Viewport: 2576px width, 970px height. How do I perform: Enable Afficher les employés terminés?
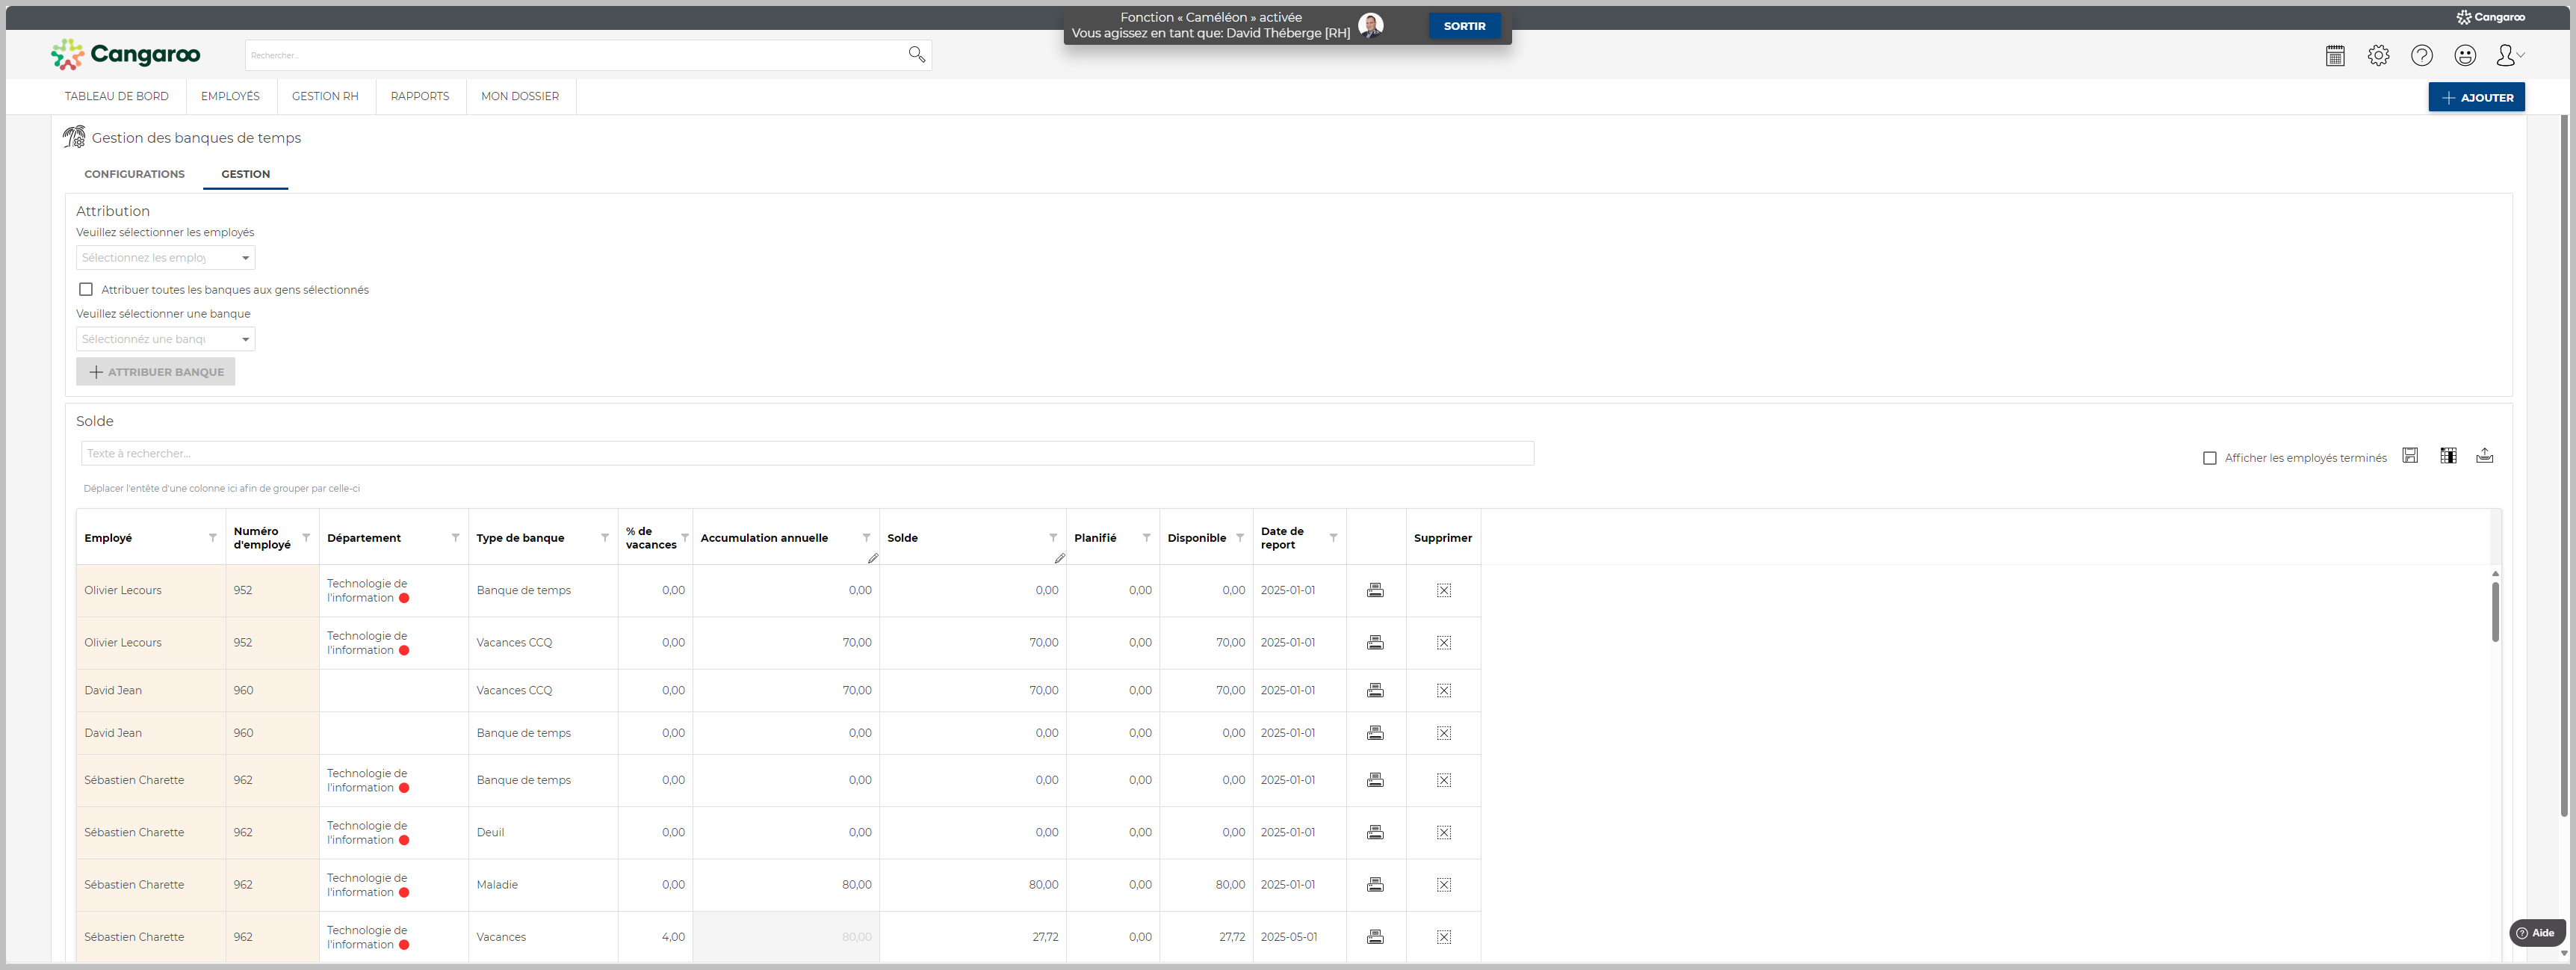pos(2209,458)
